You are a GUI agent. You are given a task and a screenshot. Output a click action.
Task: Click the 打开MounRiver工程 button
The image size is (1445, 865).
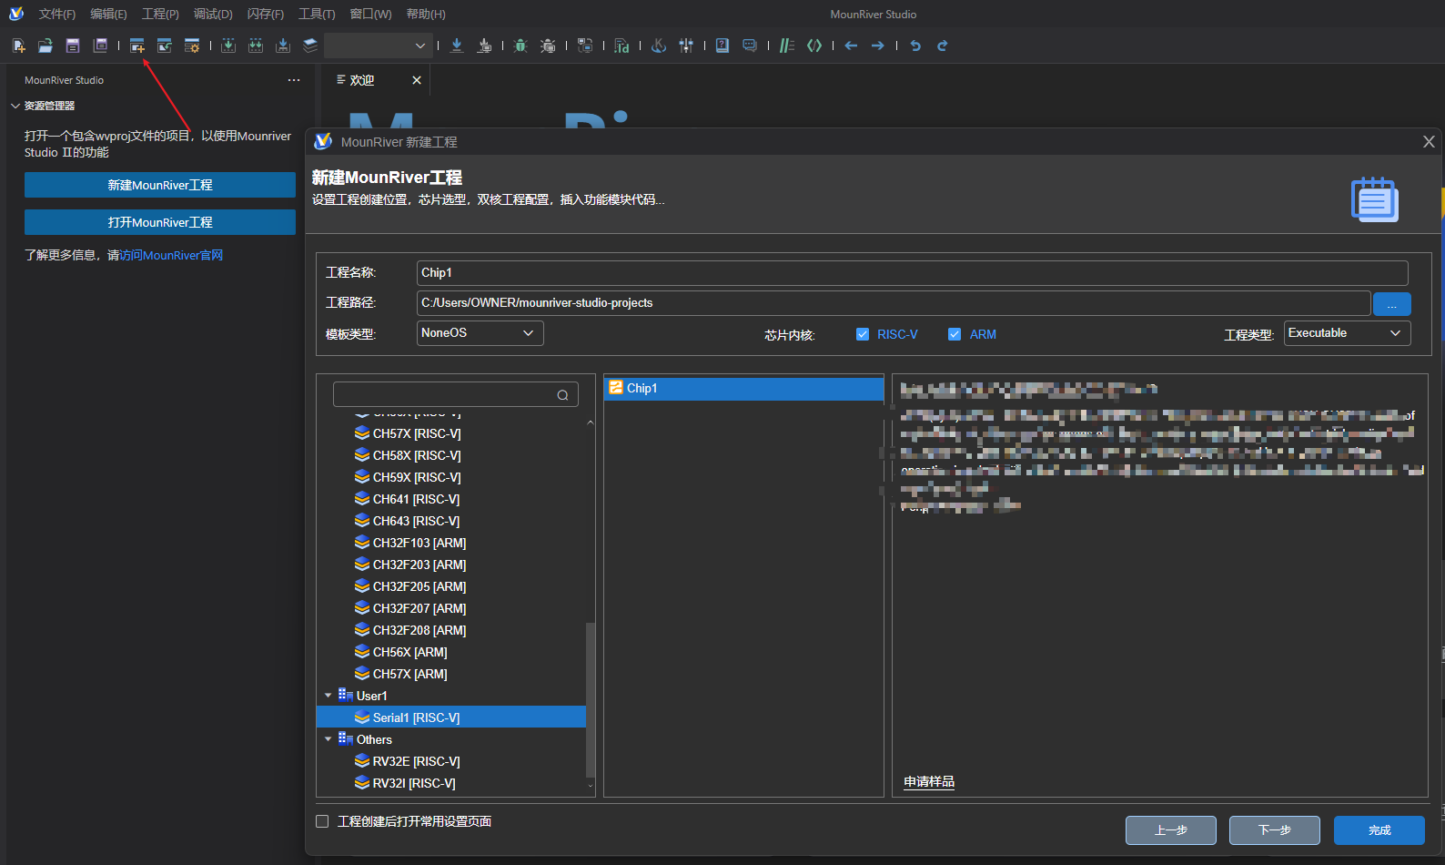click(x=160, y=222)
